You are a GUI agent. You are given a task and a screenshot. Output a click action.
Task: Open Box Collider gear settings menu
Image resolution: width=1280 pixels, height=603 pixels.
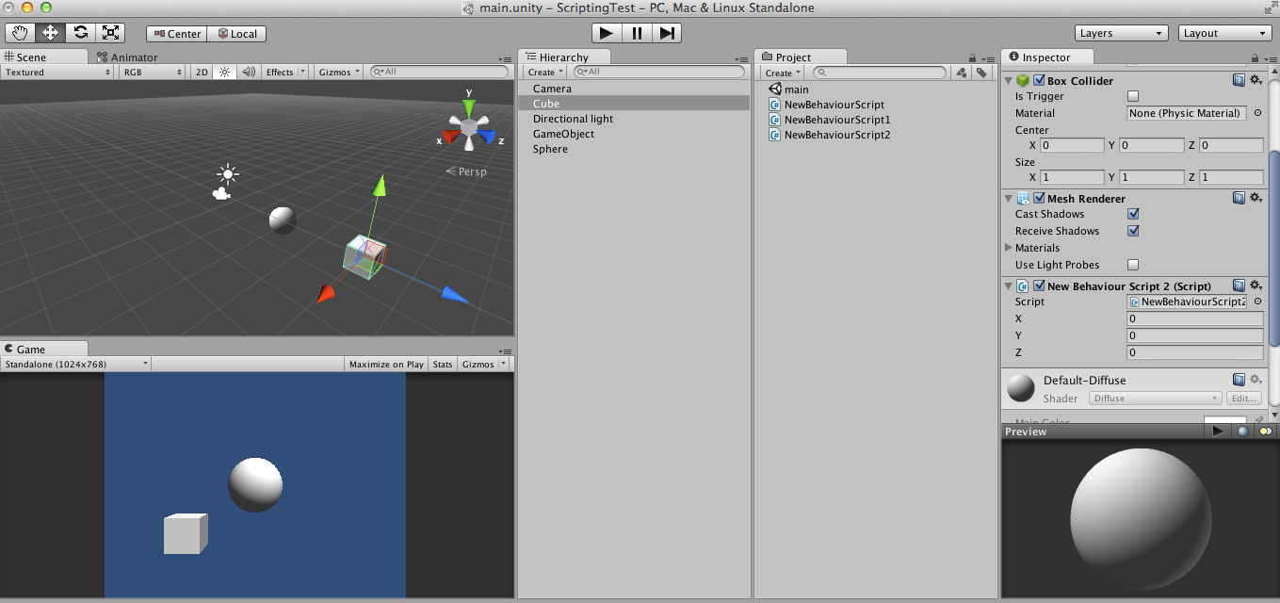(1256, 80)
